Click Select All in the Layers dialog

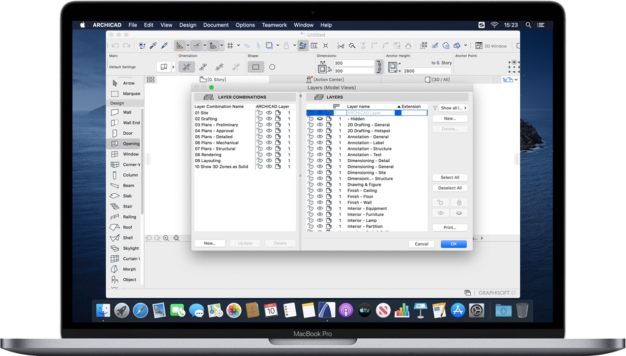coord(450,177)
